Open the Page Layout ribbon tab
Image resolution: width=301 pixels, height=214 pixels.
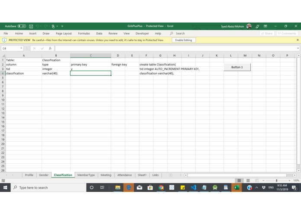(64, 33)
